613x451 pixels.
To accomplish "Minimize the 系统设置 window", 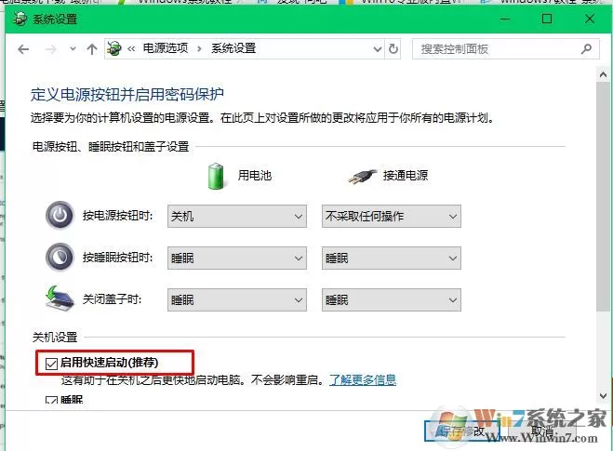I will click(505, 19).
